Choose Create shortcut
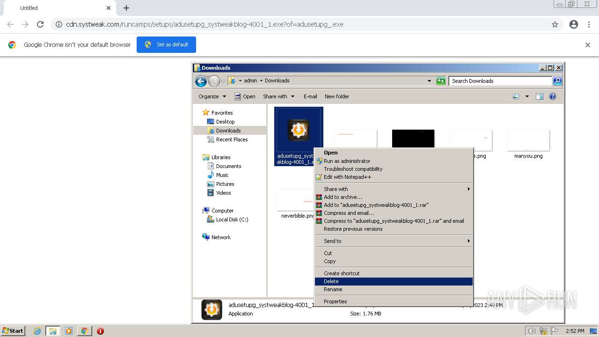Viewport: 599px width, 337px height. (394, 273)
